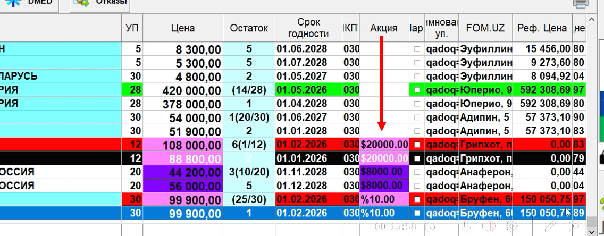Select expiry date 01.06.2028
Viewport: 604px width, 236px height.
pos(309,49)
